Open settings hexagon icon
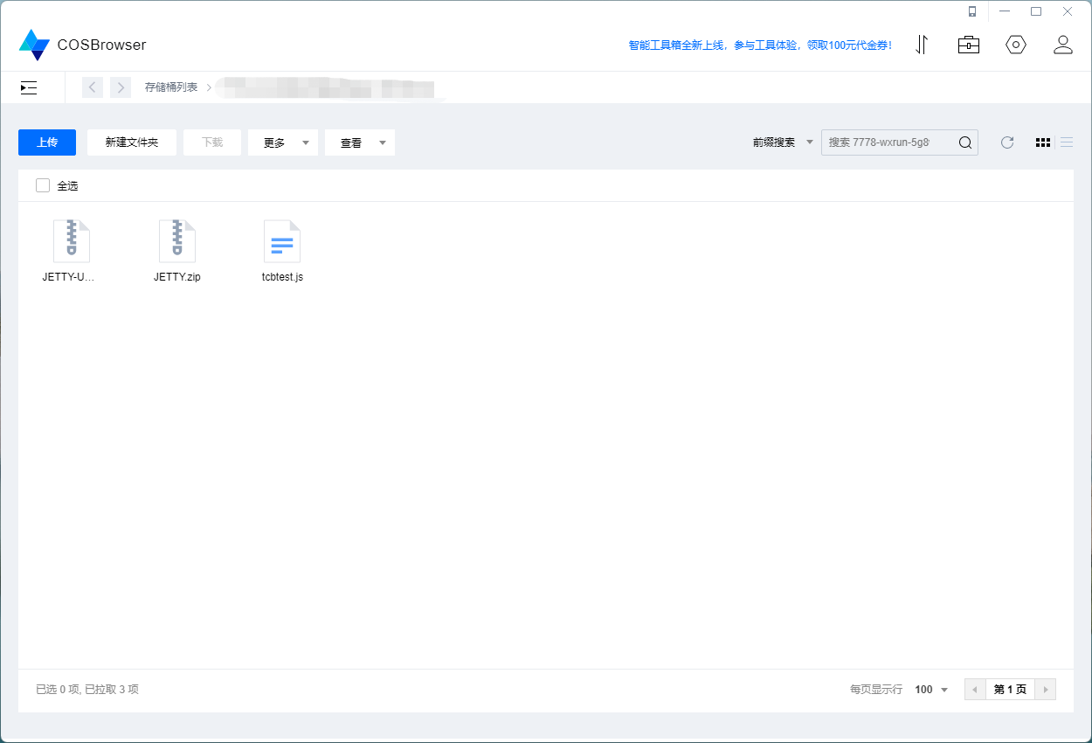Screen dimensions: 1092x743 pyautogui.click(x=1015, y=45)
